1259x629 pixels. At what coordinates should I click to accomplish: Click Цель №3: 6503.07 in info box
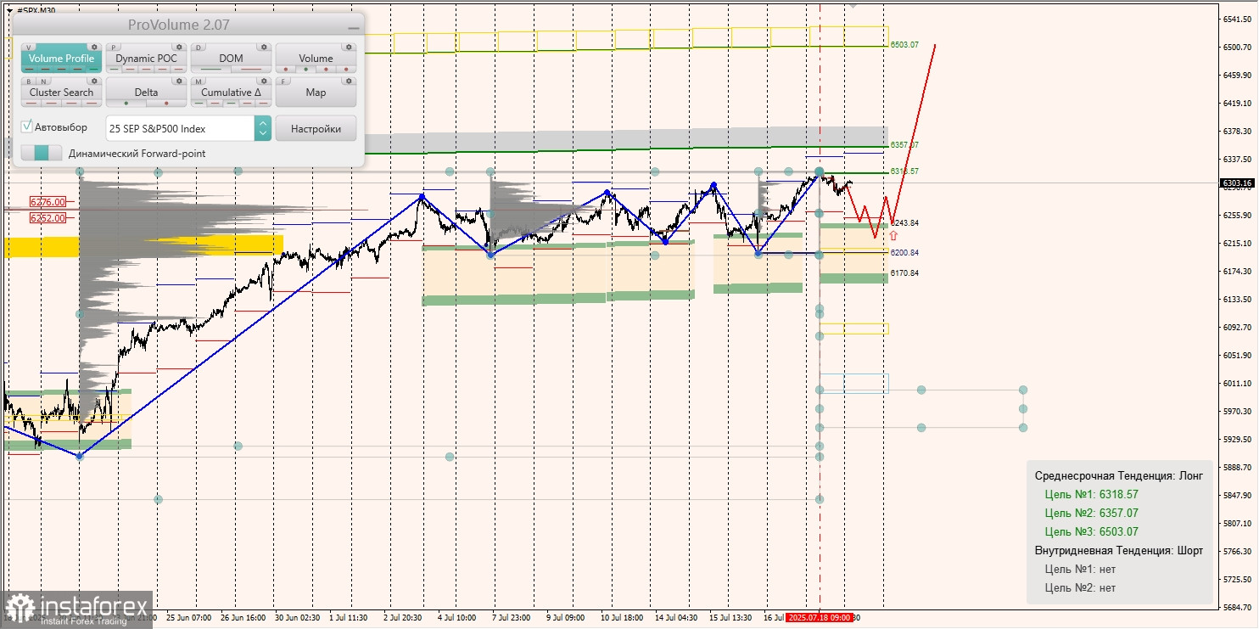(x=1091, y=531)
